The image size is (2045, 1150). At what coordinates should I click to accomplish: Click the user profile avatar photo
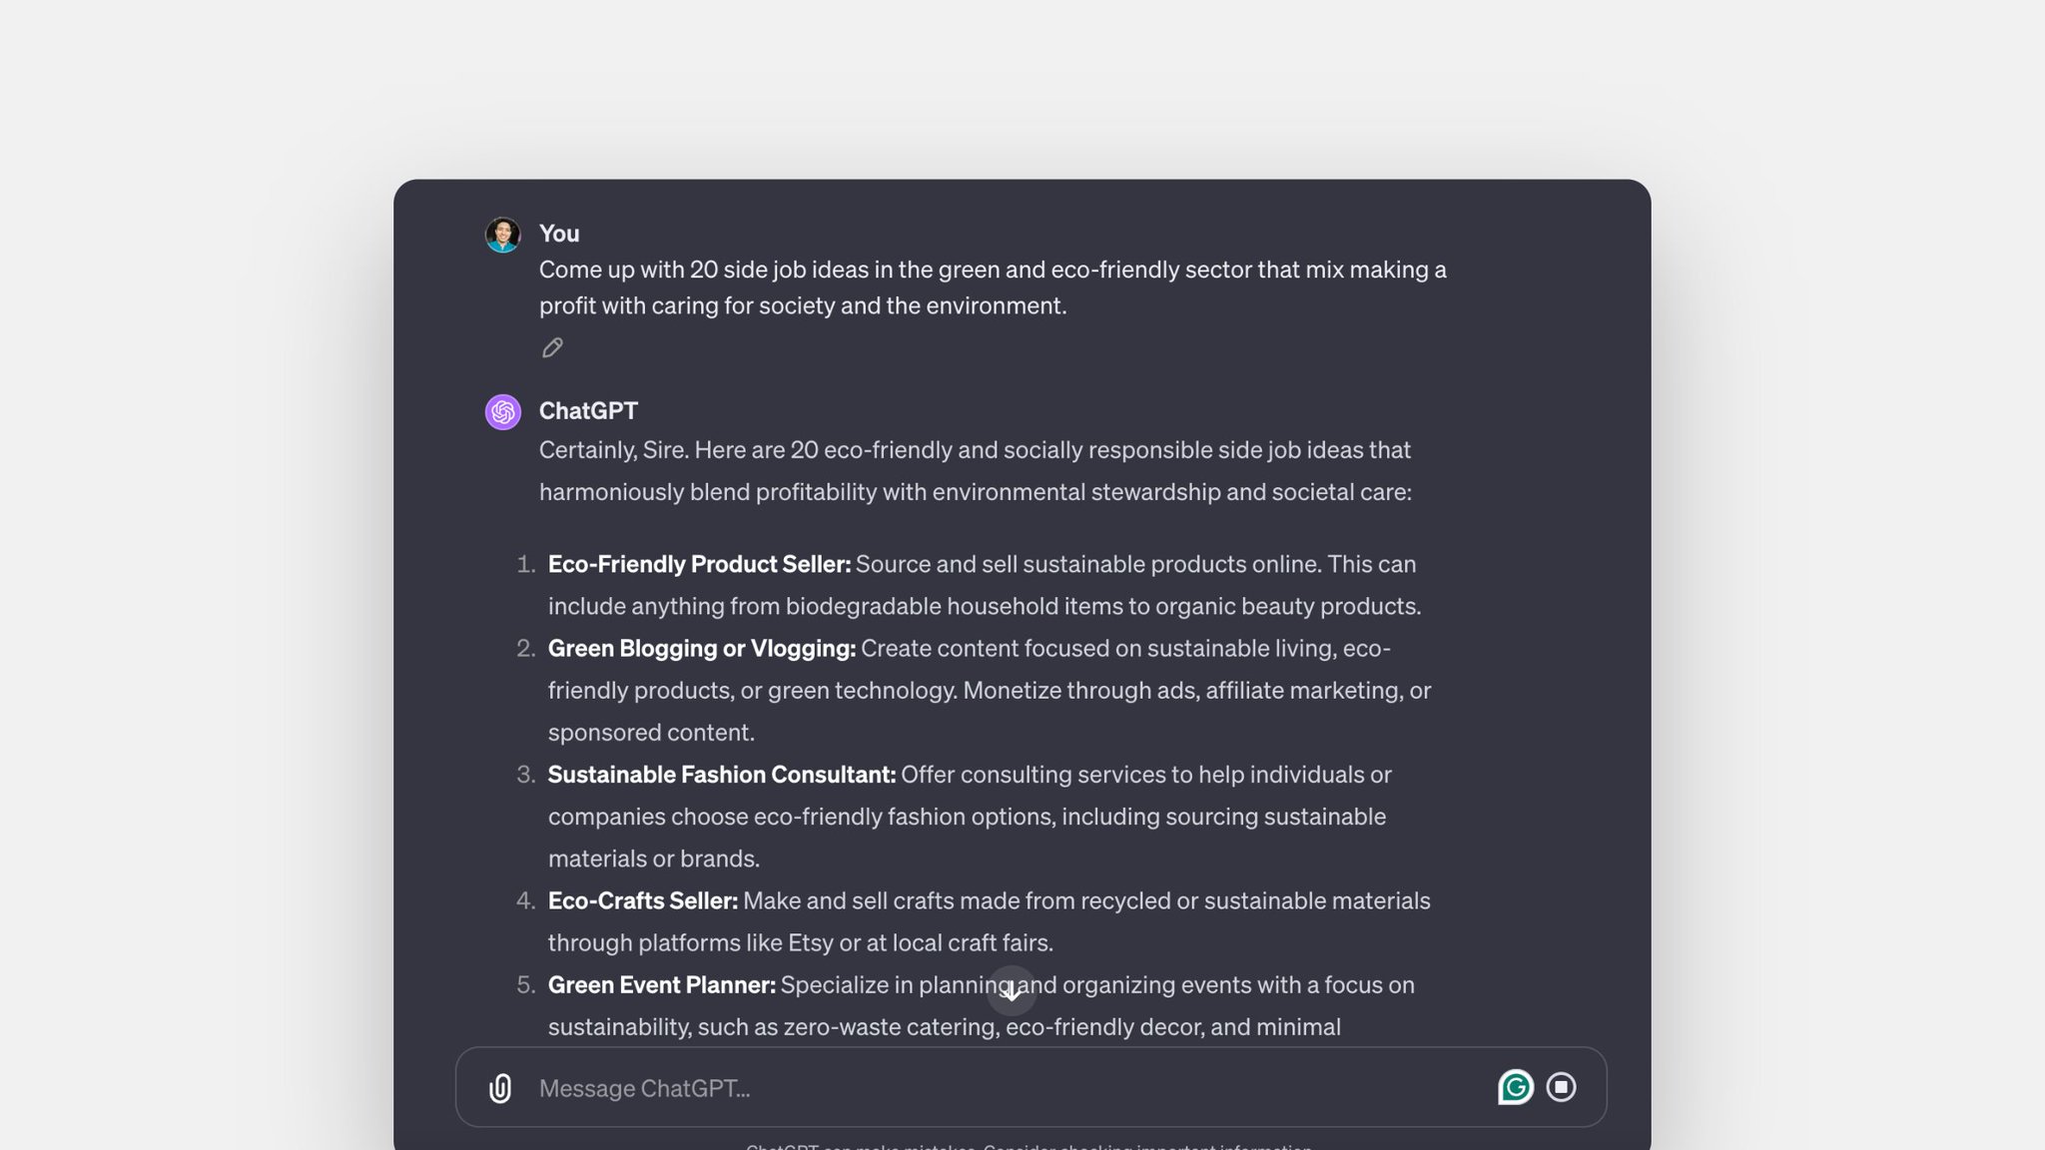tap(502, 235)
